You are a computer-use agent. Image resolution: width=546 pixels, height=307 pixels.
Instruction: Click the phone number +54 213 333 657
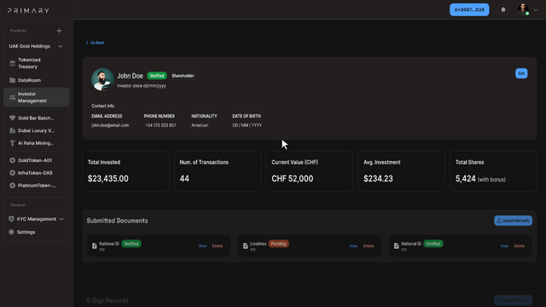pos(160,125)
